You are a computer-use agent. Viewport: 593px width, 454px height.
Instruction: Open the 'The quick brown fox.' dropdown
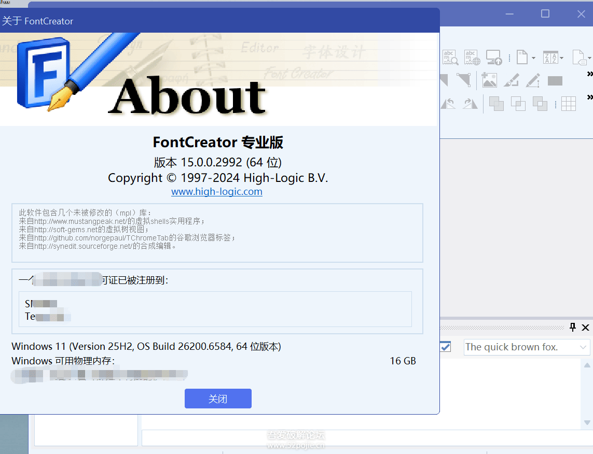click(583, 347)
